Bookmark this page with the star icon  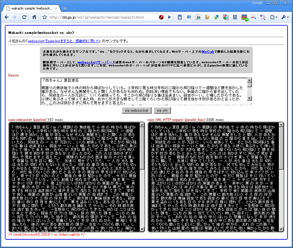pos(44,17)
